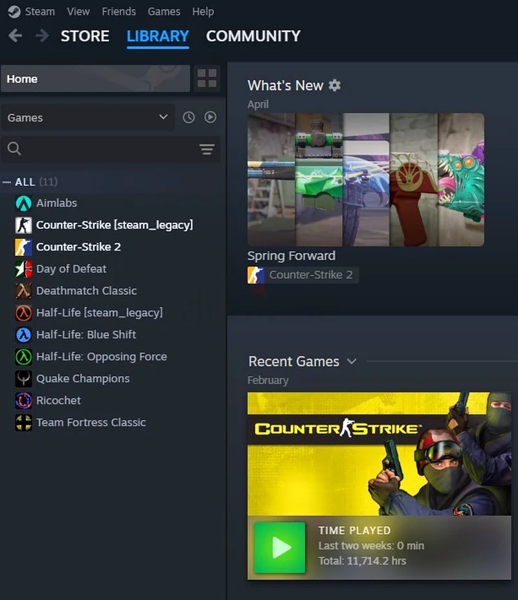Sort games by recent activity clock icon

[x=189, y=117]
